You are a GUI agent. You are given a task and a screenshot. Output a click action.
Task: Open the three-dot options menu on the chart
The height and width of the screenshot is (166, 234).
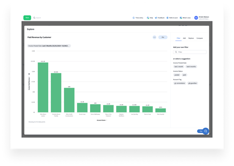[x=154, y=37]
